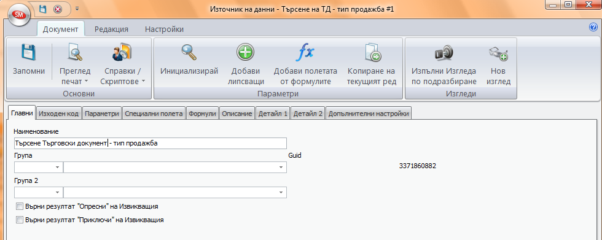The image size is (602, 240).
Task: Expand the wide Група 2 name dropdown
Action: pyautogui.click(x=281, y=192)
